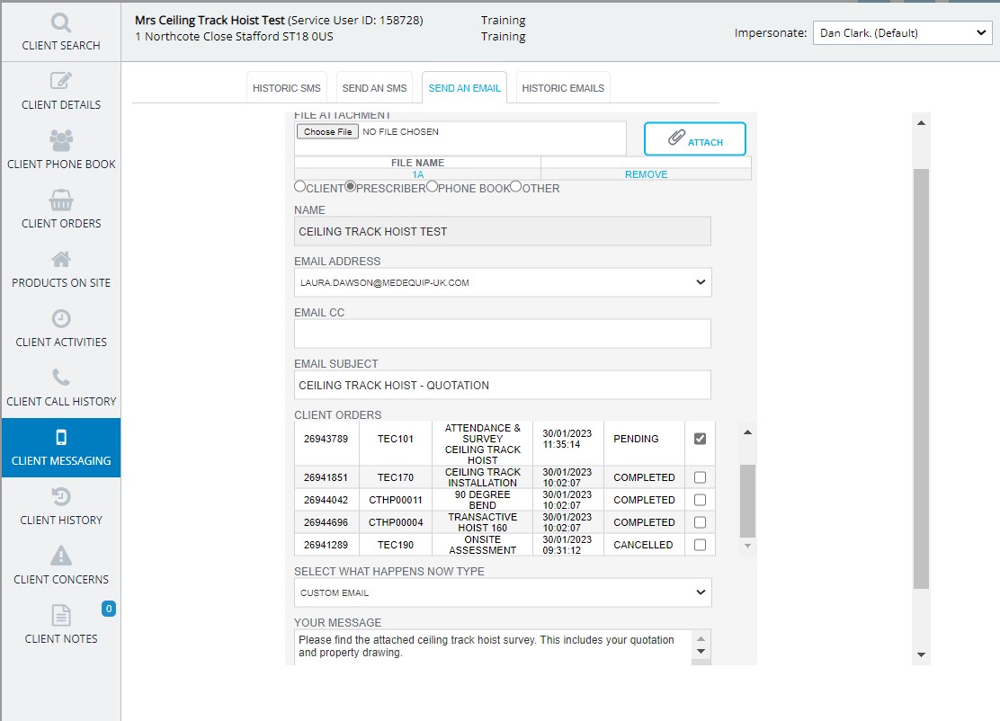Click into the Name field
Image resolution: width=1000 pixels, height=721 pixels.
(x=503, y=231)
